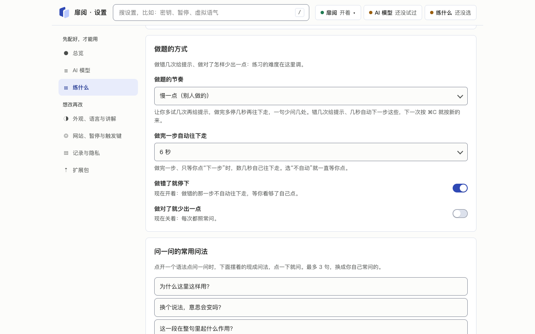Image resolution: width=535 pixels, height=334 pixels.
Task: Open the 犀阅 开着 status dropdown
Action: [x=338, y=13]
